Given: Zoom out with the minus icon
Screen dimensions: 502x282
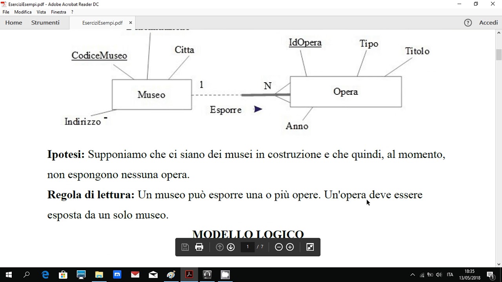Looking at the screenshot, I should (279, 247).
